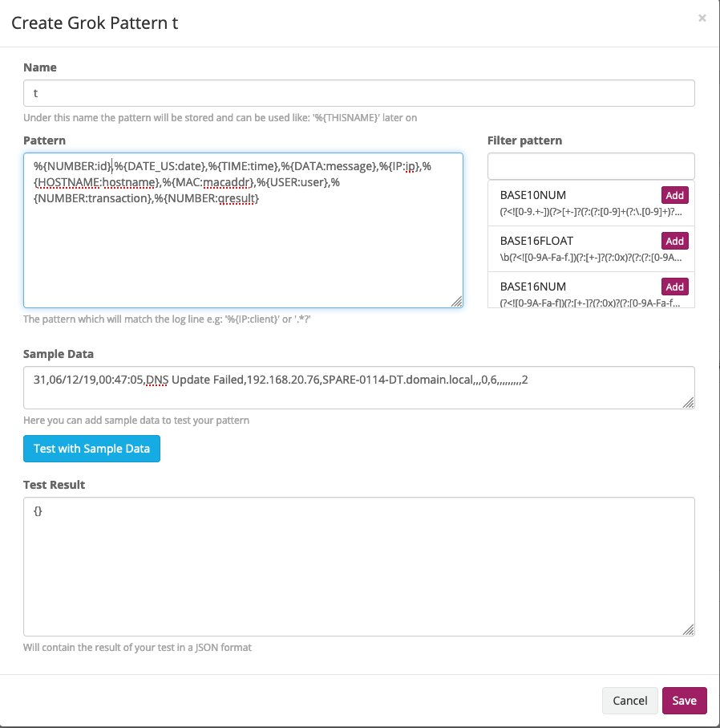The width and height of the screenshot is (720, 728).
Task: Click the Pattern textarea resize handle
Action: click(x=457, y=302)
